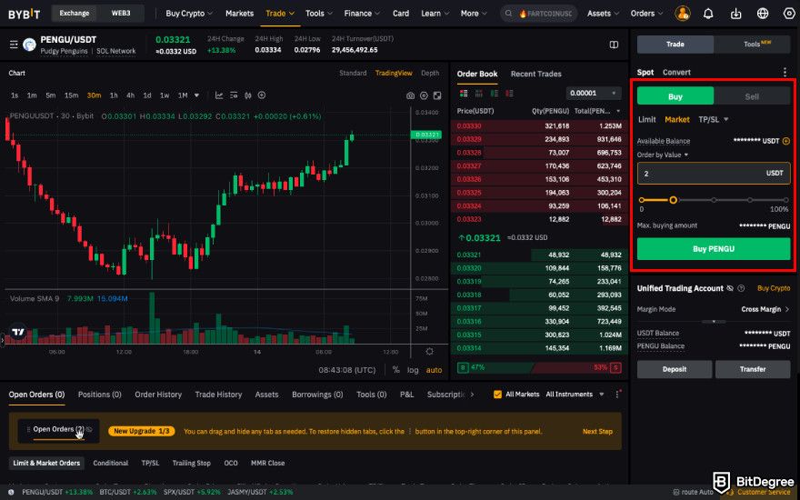Hide the Open Orders tab eye icon
Screen dimensions: 800x500
click(89, 430)
